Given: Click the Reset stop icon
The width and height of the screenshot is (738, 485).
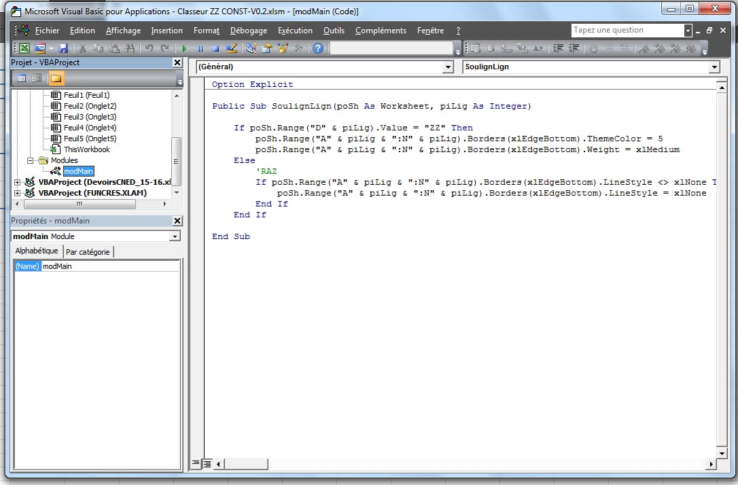Looking at the screenshot, I should pyautogui.click(x=215, y=48).
